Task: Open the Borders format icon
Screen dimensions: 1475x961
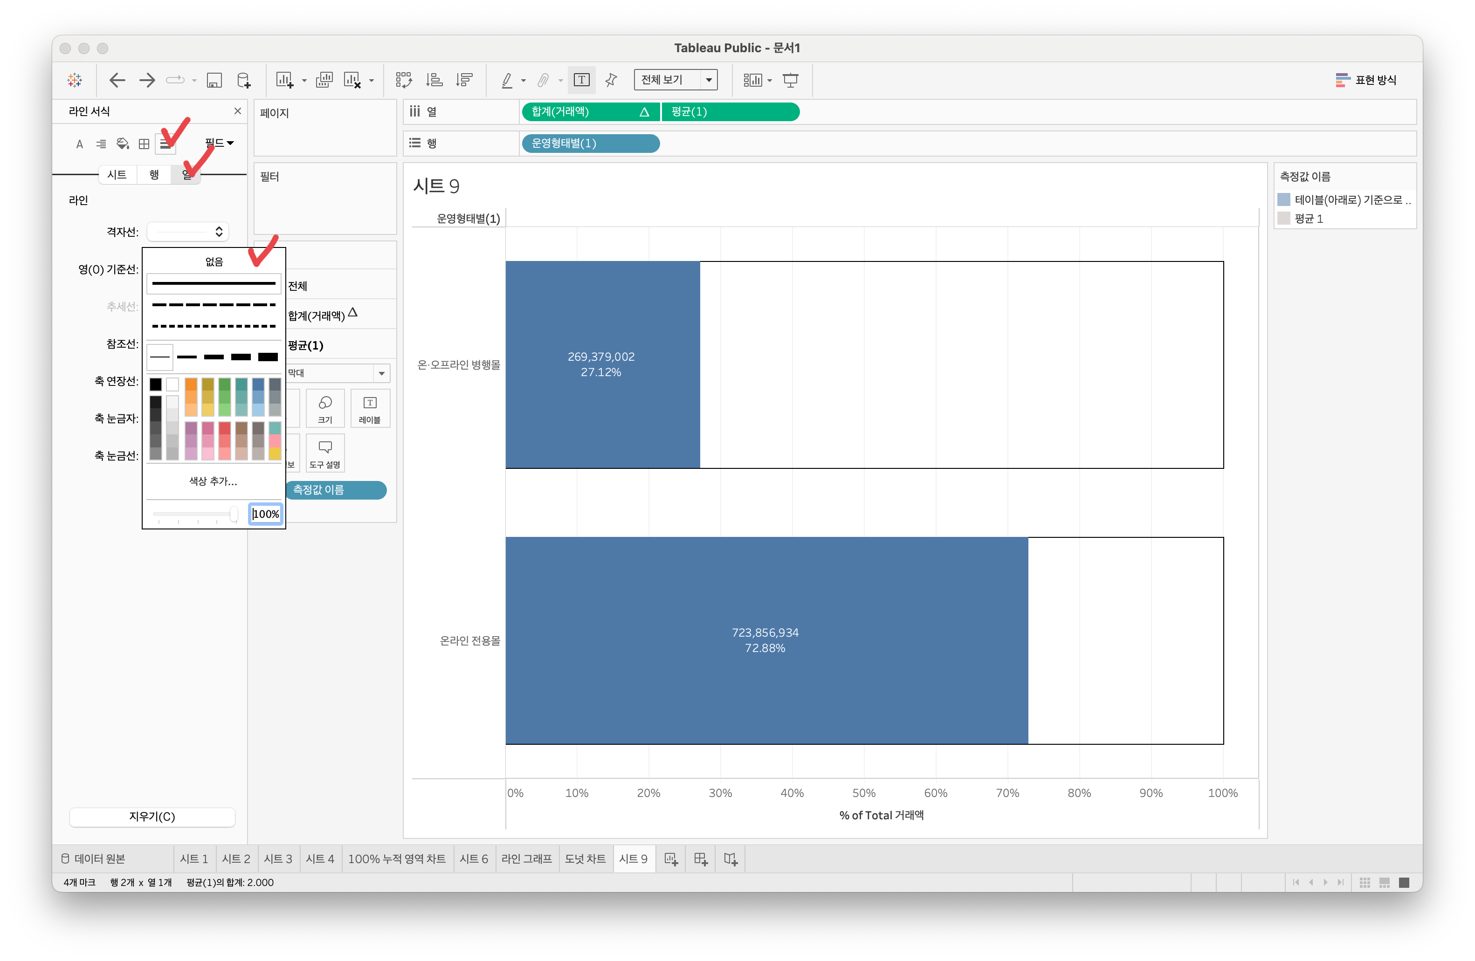Action: click(x=144, y=144)
